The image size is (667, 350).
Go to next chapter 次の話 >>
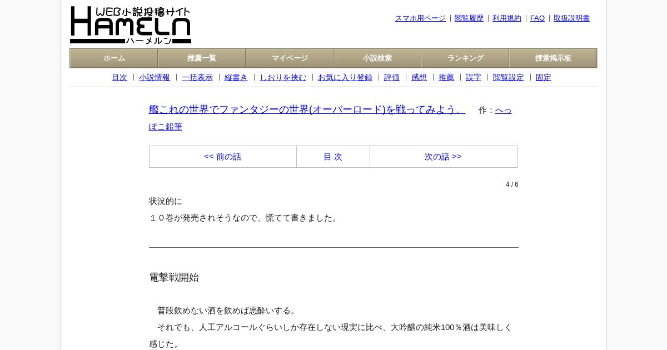pyautogui.click(x=444, y=157)
